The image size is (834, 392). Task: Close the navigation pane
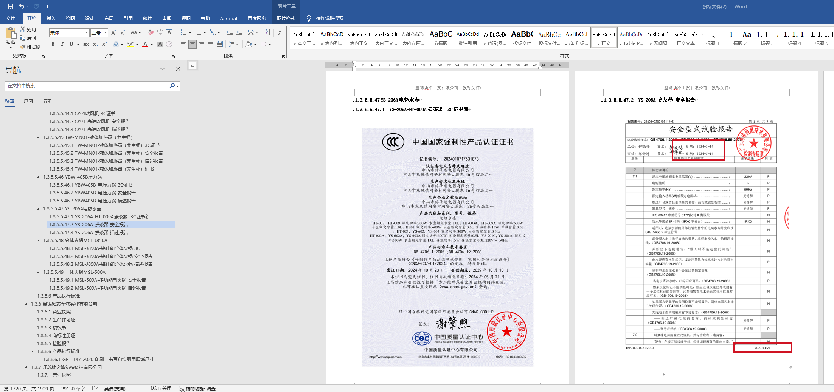click(178, 69)
